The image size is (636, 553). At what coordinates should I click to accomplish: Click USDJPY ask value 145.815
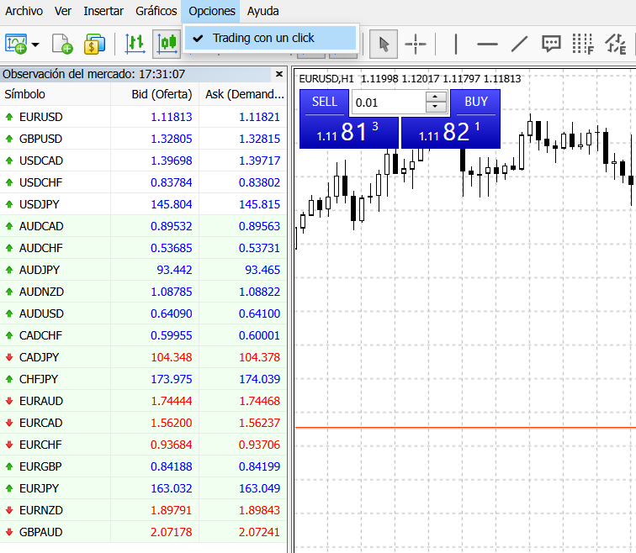tap(260, 204)
